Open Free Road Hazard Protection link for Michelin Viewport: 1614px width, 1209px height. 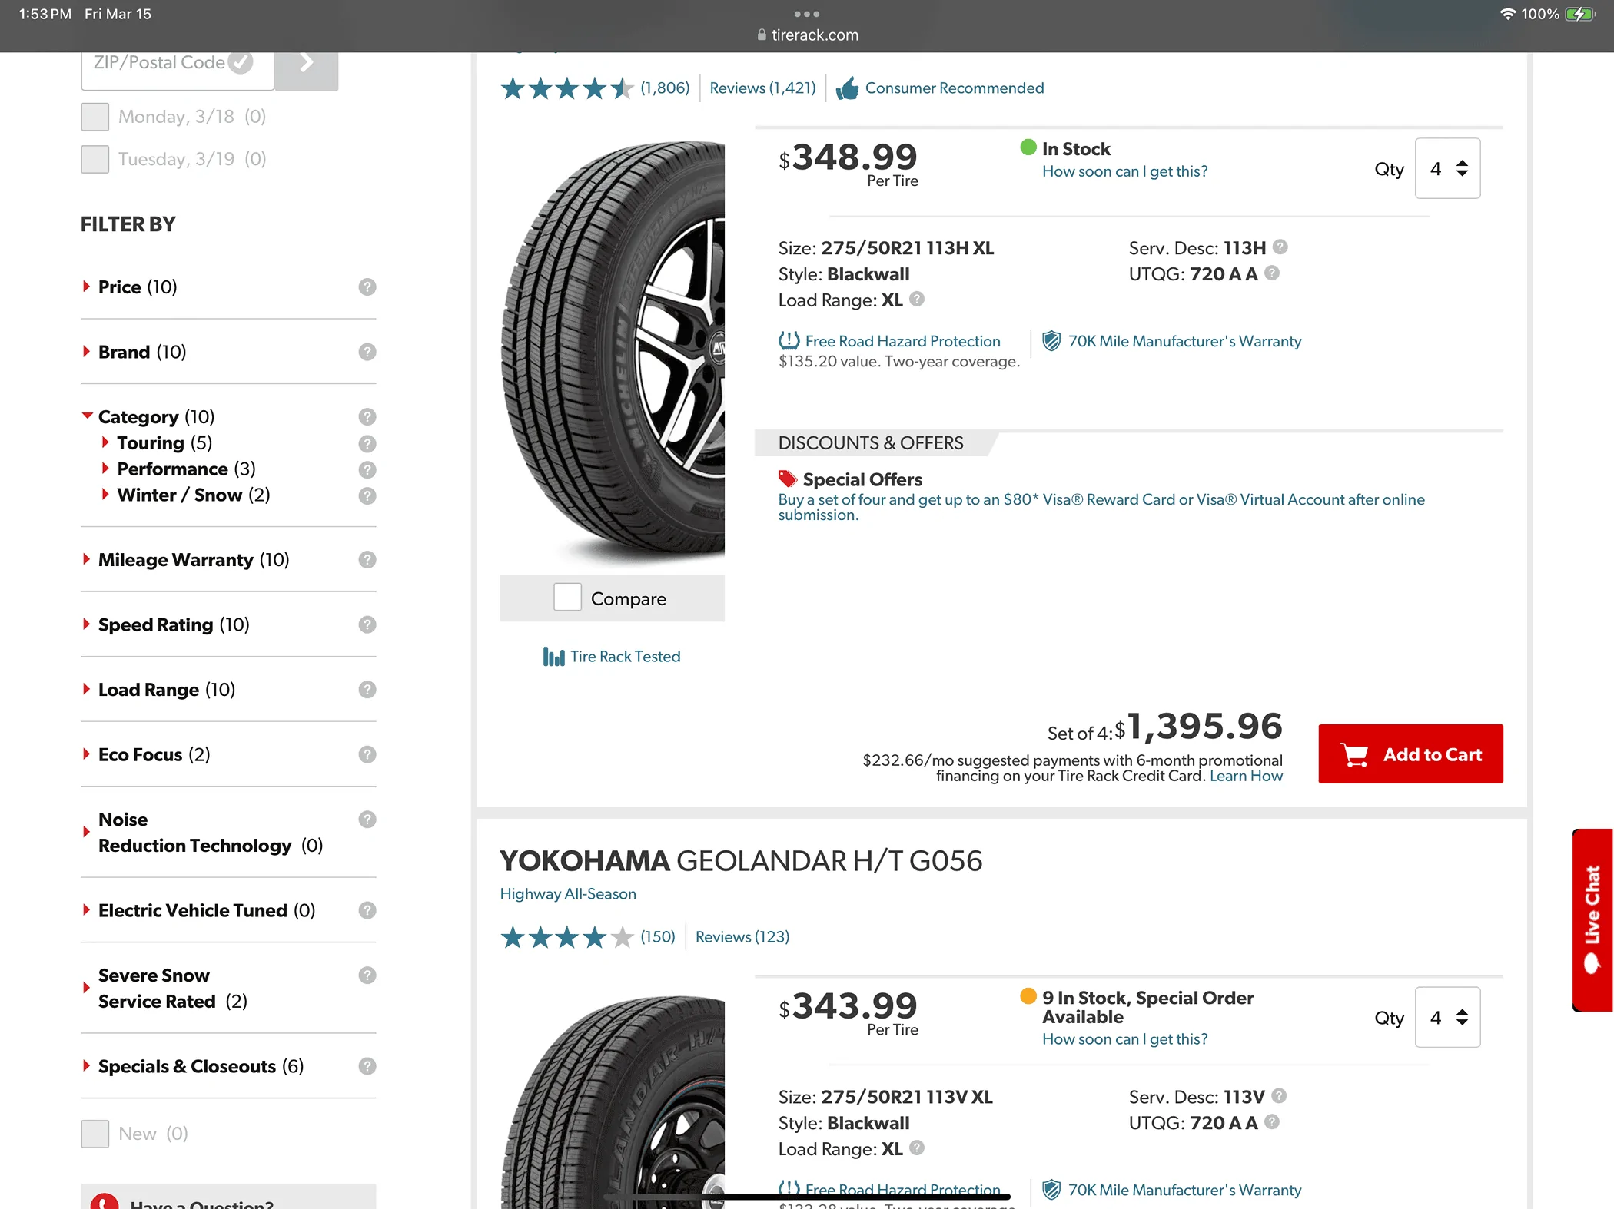[902, 341]
